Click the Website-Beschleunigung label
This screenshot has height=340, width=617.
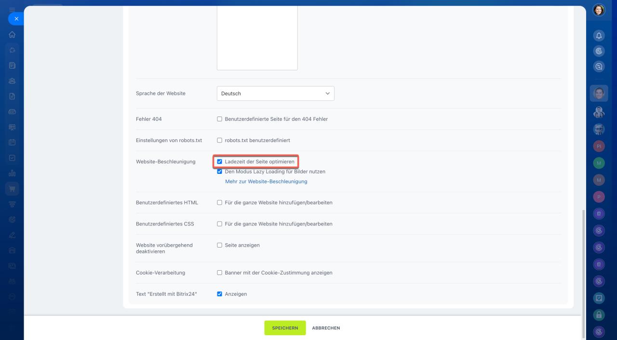click(166, 162)
